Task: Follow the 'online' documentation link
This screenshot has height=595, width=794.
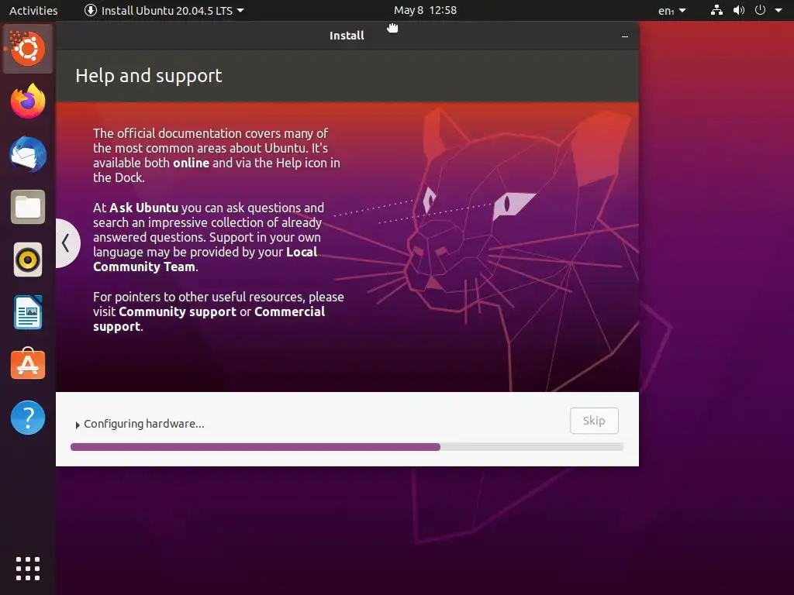Action: (x=191, y=163)
